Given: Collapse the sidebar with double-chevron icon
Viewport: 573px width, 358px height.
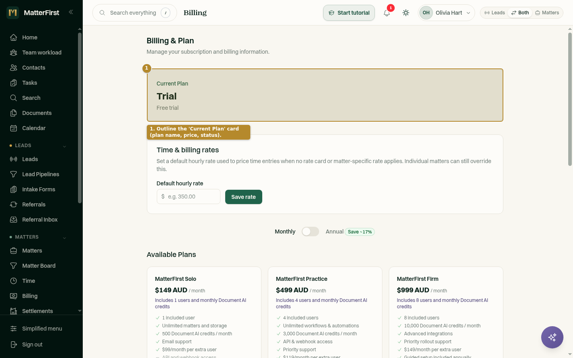Looking at the screenshot, I should (71, 12).
